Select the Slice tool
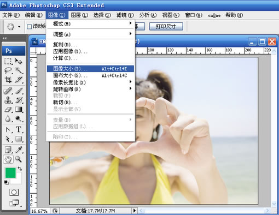Image resolution: width=279 pixels, height=215 pixels. tap(19, 80)
